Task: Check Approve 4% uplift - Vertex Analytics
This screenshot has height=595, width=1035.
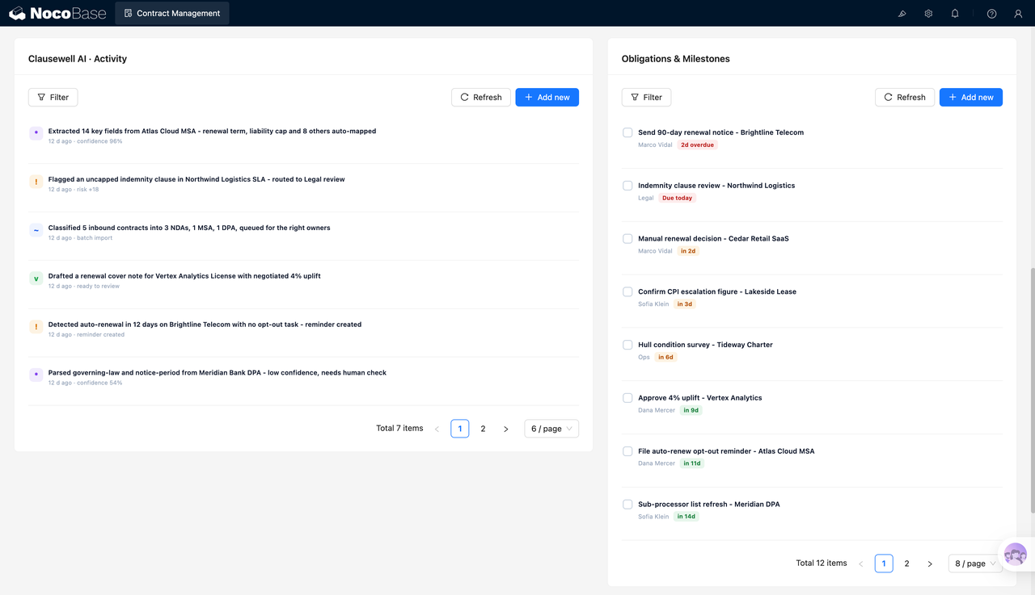Action: point(627,398)
